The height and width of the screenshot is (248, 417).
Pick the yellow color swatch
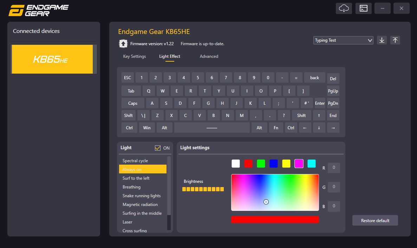click(x=286, y=164)
